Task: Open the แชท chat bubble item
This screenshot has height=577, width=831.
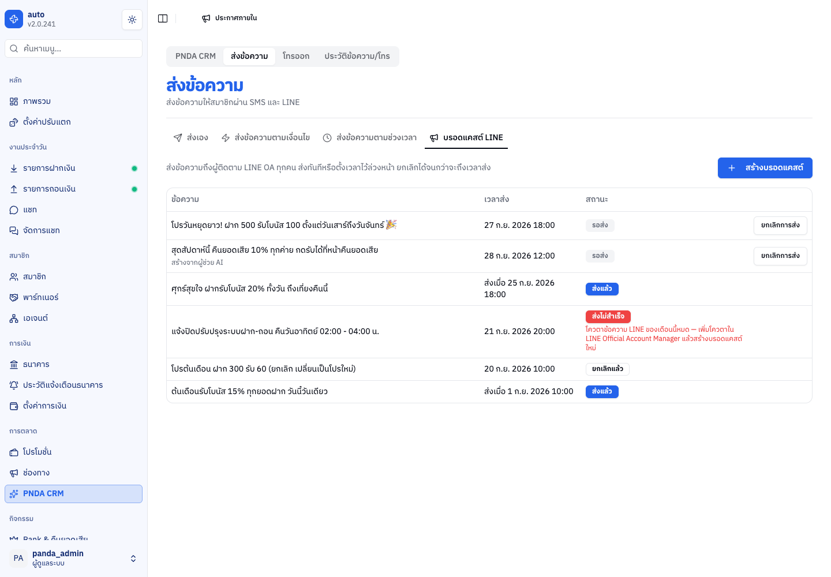Action: (x=73, y=210)
